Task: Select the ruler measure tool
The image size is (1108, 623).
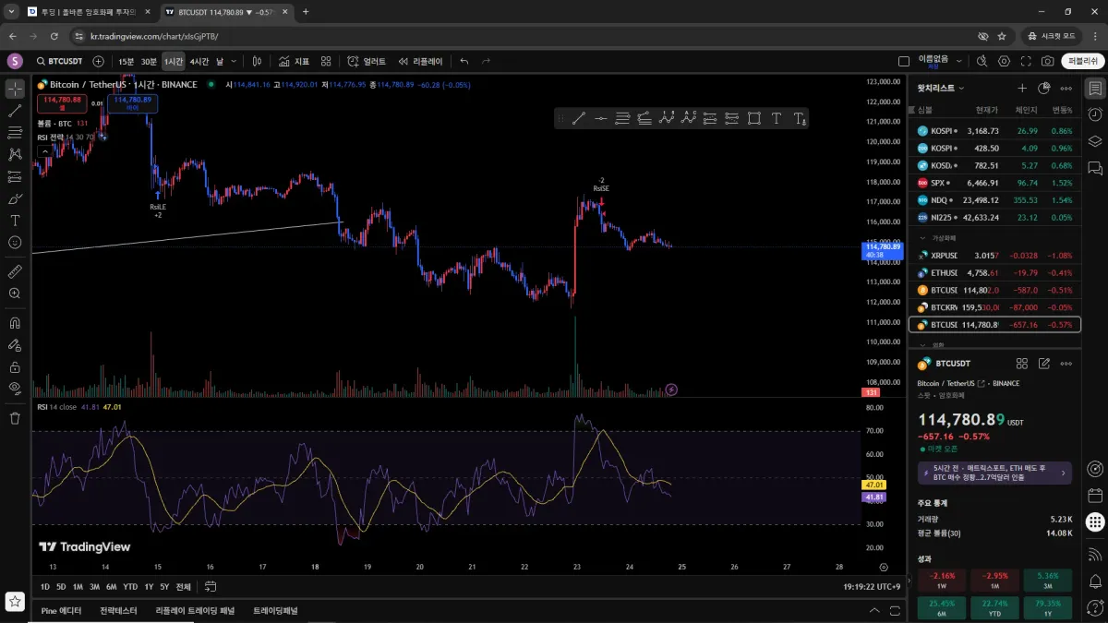Action: click(x=15, y=272)
